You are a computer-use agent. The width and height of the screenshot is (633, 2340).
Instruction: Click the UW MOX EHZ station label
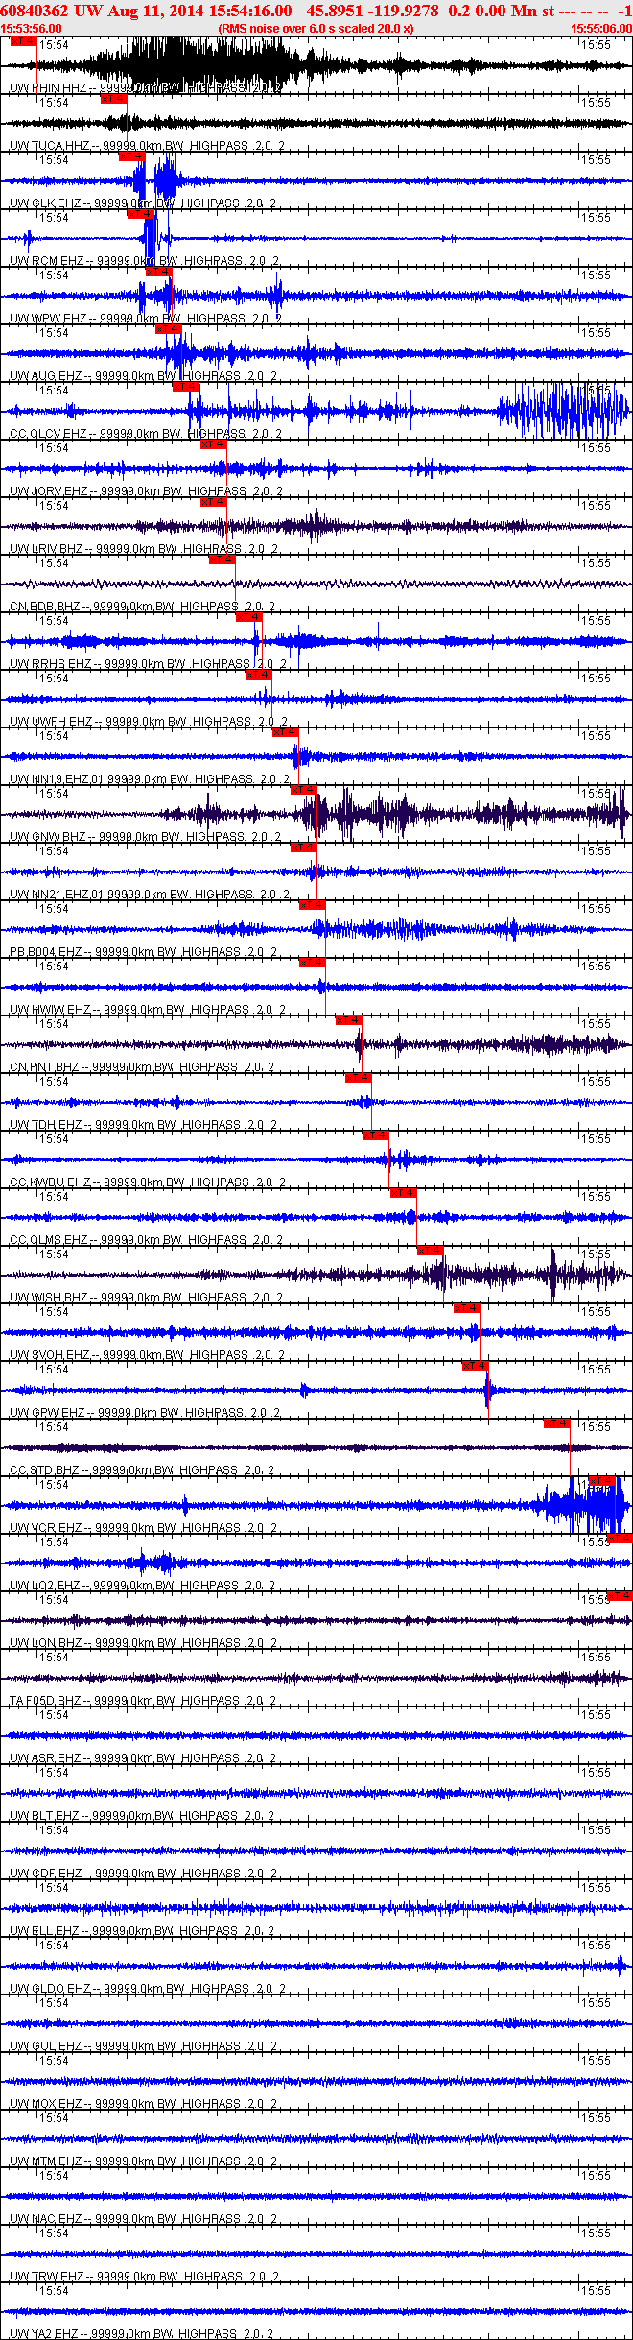point(144,2104)
